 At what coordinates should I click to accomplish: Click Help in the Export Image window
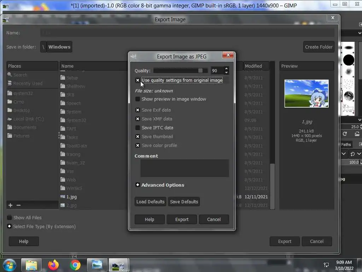pyautogui.click(x=24, y=241)
